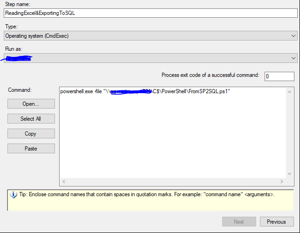
Task: Open the Run as dropdown
Action: pyautogui.click(x=150, y=58)
